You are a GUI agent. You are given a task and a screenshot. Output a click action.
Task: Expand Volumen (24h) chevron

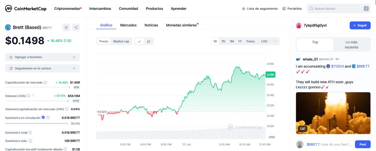pyautogui.click(x=33, y=95)
